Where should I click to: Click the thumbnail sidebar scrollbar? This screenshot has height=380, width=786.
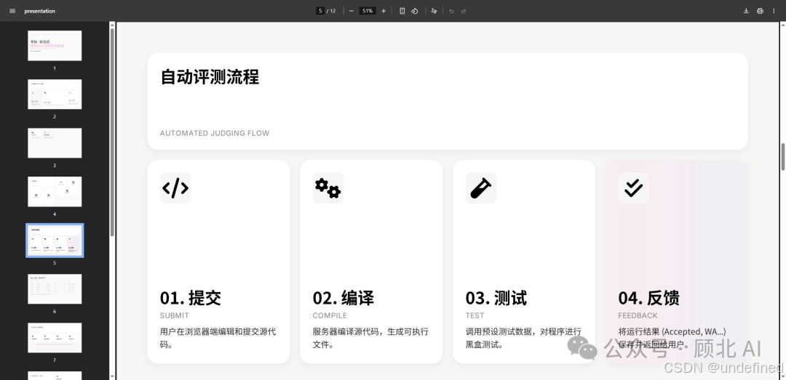tap(112, 133)
